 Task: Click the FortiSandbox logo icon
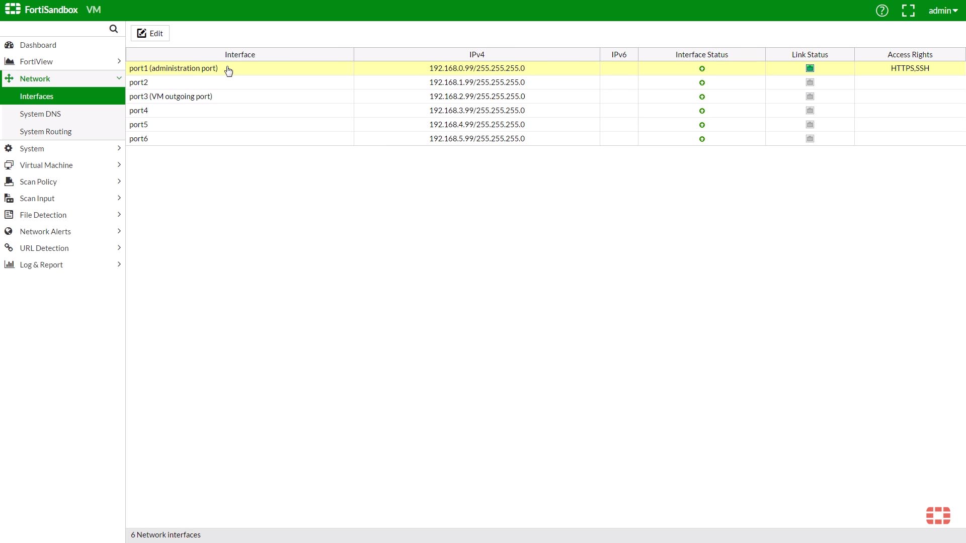click(13, 9)
